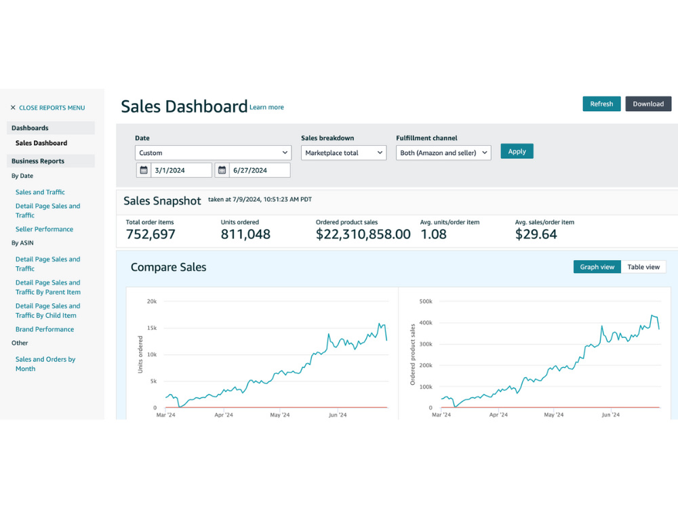Screen dimensions: 678x508
Task: Open the Seller Performance report
Action: (45, 230)
